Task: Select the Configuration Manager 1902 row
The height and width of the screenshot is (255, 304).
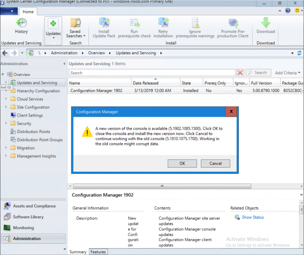Action: point(186,90)
